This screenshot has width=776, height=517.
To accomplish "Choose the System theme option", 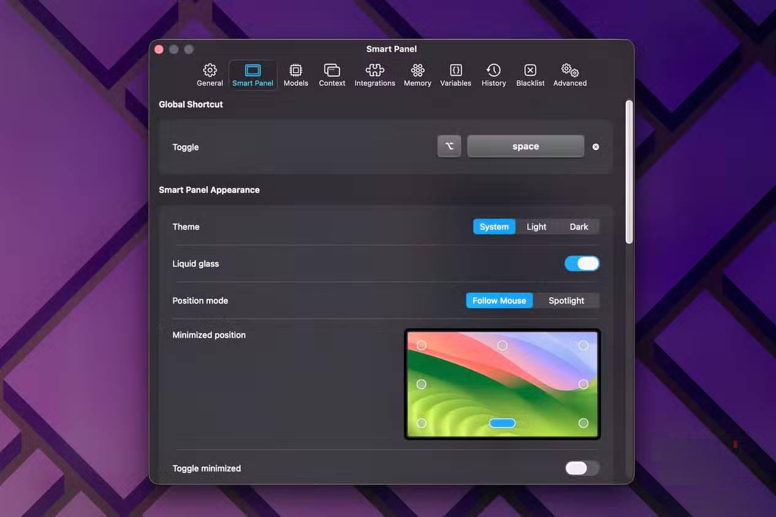I will [x=494, y=227].
